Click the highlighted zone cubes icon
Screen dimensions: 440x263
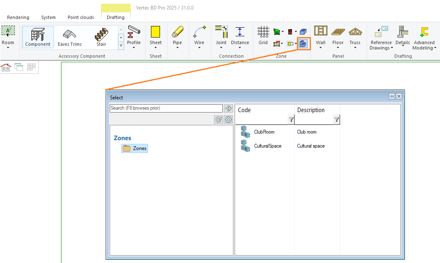303,43
